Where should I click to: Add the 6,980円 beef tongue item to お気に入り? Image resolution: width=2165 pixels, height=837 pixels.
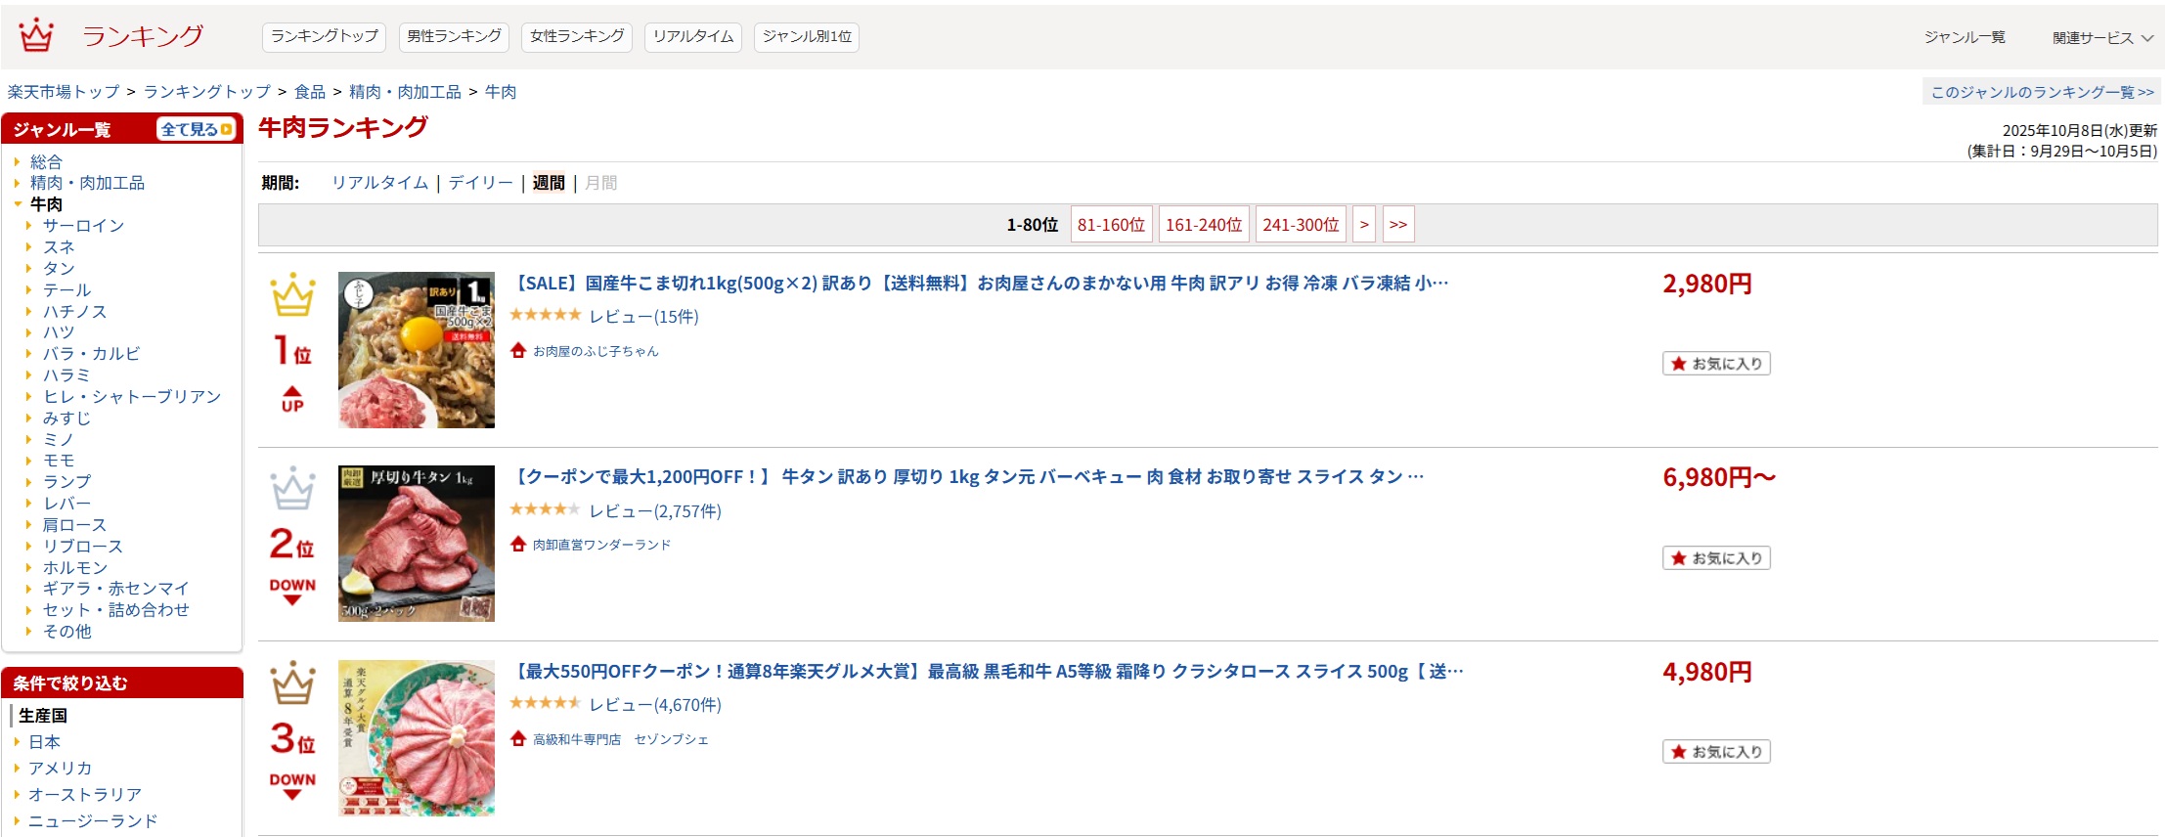(1716, 558)
